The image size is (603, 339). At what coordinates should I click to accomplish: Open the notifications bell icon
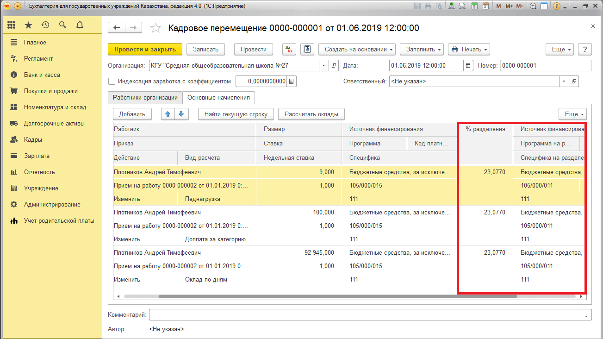tap(80, 25)
